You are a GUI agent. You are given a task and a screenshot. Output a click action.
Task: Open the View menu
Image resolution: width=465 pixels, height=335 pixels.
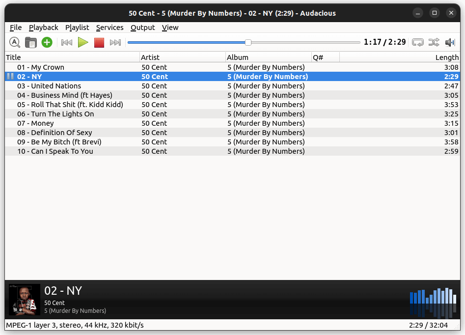(170, 28)
